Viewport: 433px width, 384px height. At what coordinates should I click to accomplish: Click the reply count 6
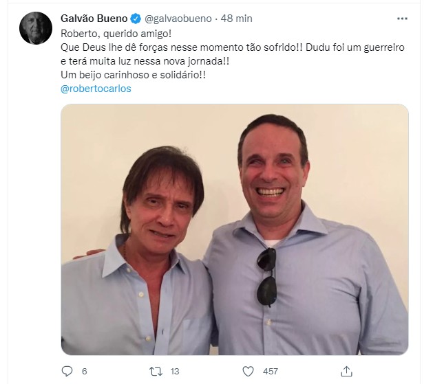tap(84, 372)
